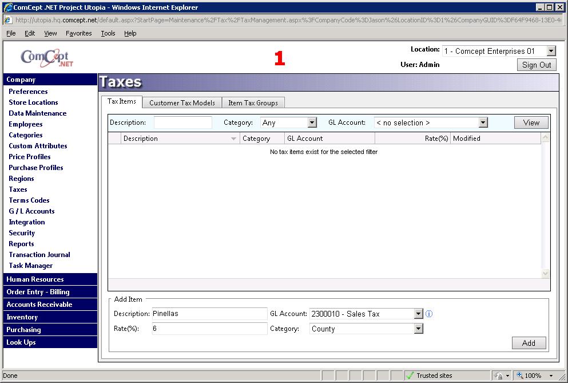Click the Description filter text field
Image resolution: width=568 pixels, height=383 pixels.
point(183,123)
